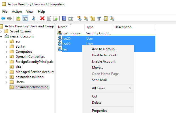This screenshot has height=113, width=176.
Task: Sort by the Description column header
Action: (x=134, y=27)
